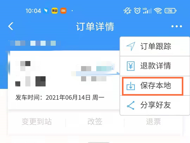Screen dimensions: 190x143
Task: Tap the alarm clock status icon
Action: coord(137,11)
